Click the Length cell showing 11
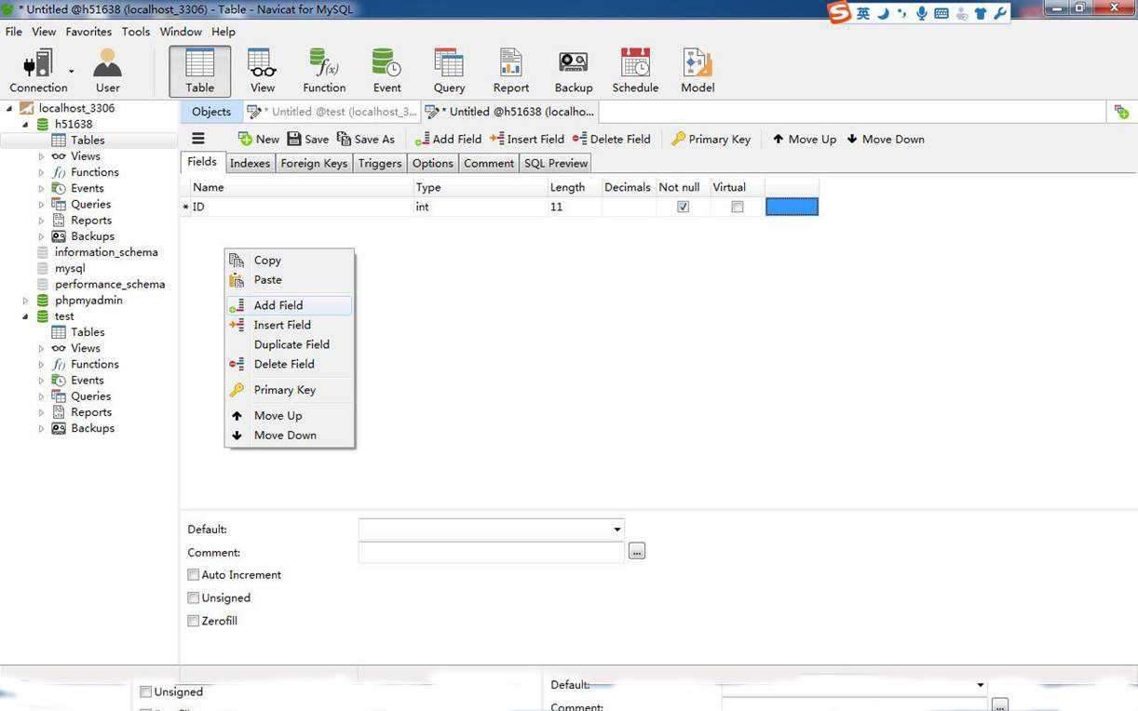 point(574,207)
